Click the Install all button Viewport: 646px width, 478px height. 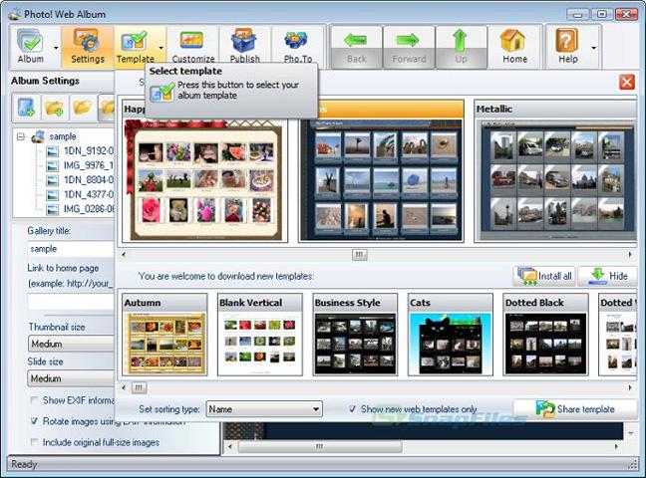[x=544, y=276]
